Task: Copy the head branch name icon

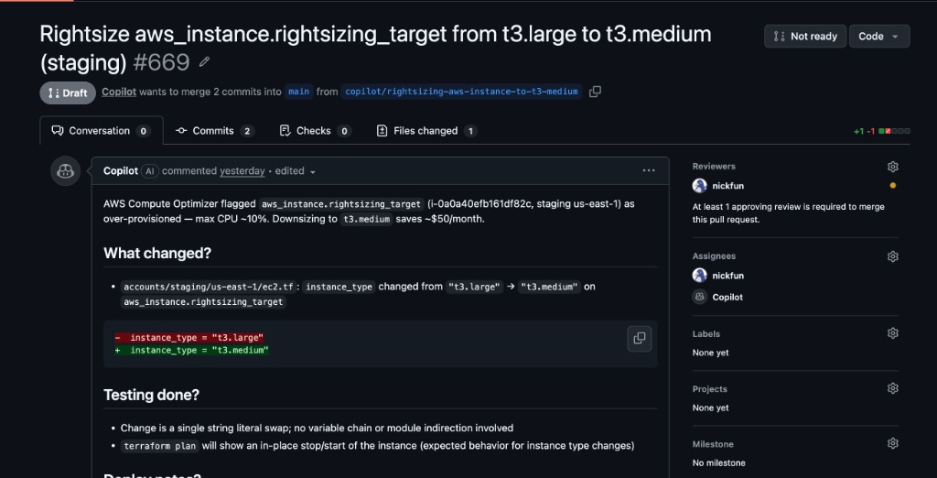Action: click(595, 92)
